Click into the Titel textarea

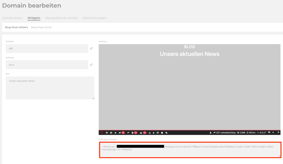pyautogui.click(x=50, y=88)
